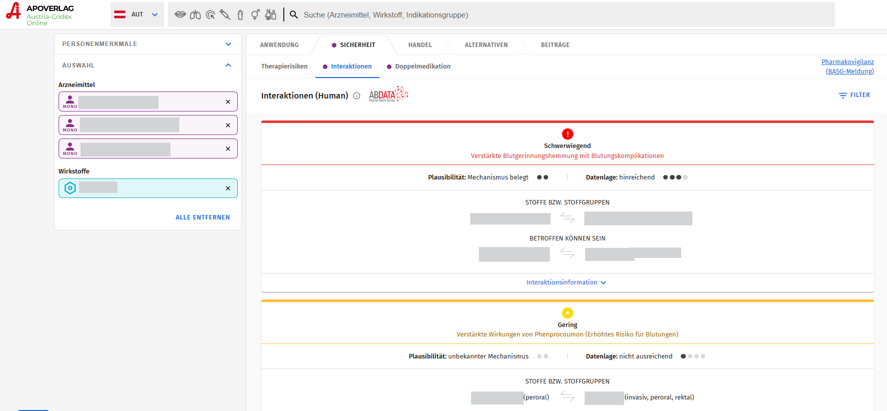Image resolution: width=887 pixels, height=411 pixels.
Task: Select the SICHERHEIT tab
Action: (353, 45)
